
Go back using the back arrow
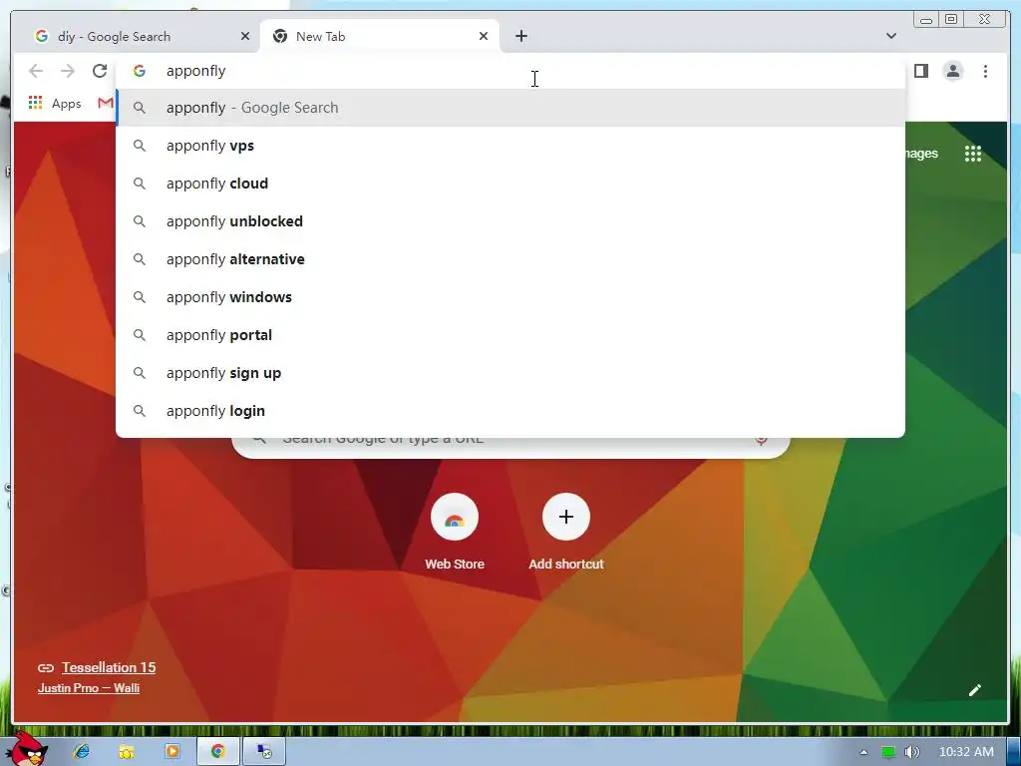tap(36, 71)
